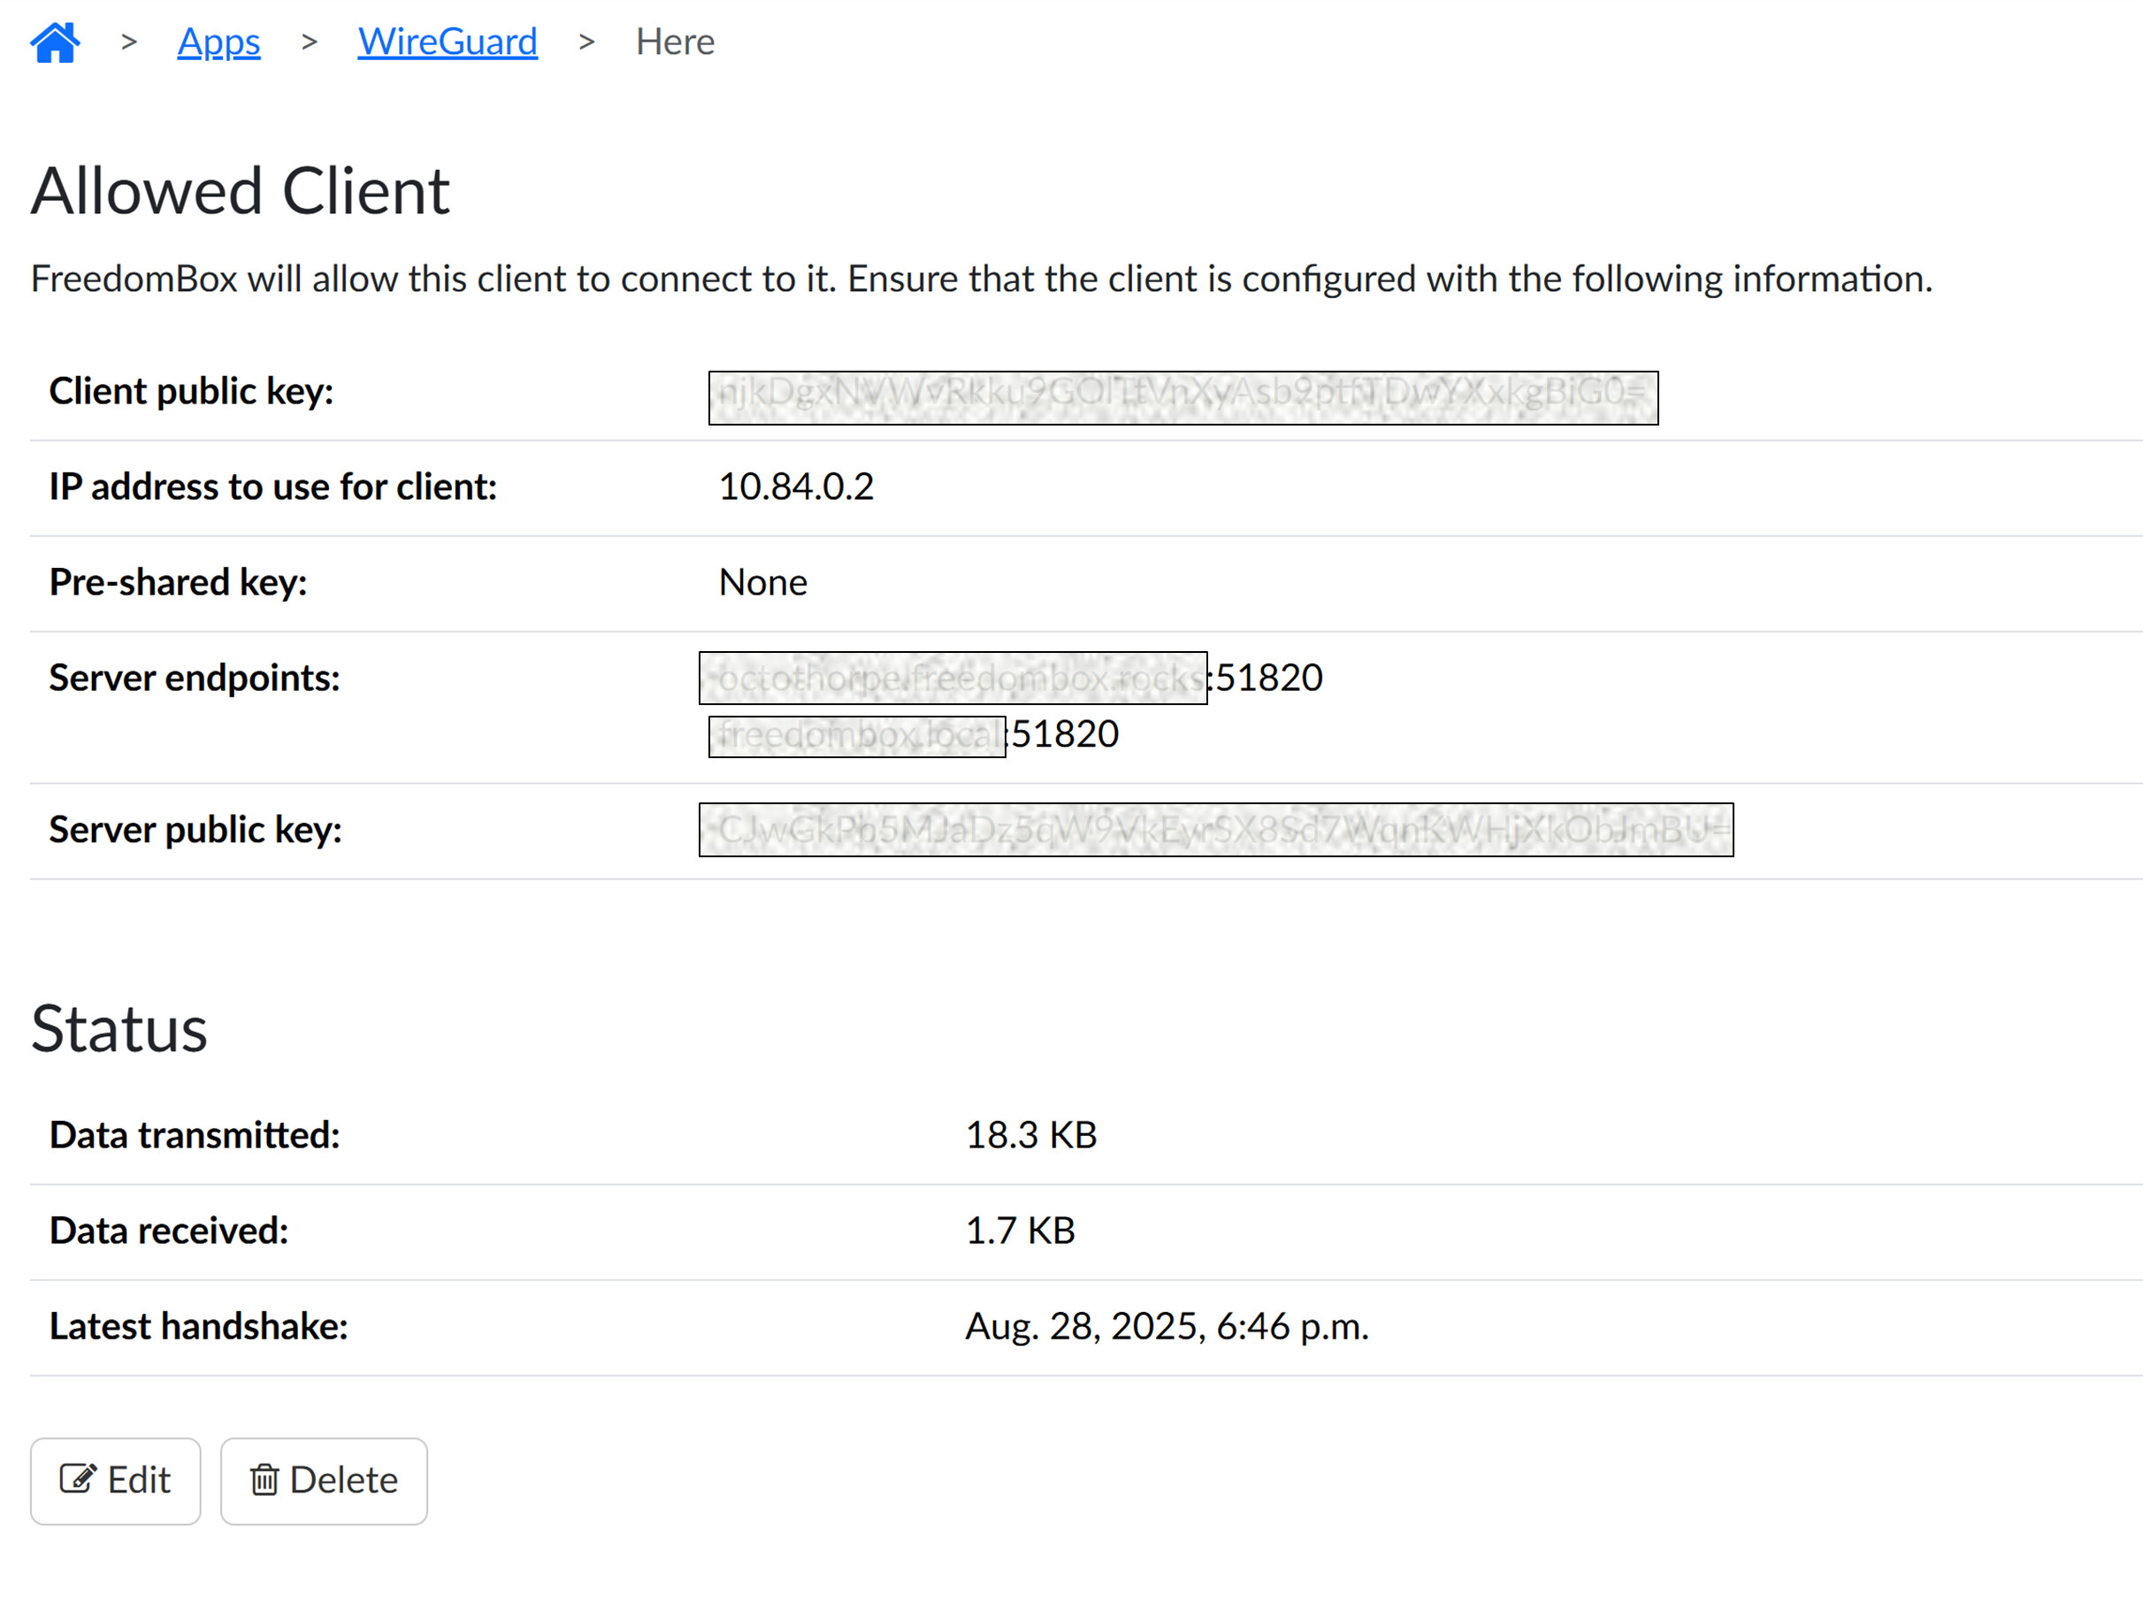Click the 'Server endpoints:' label
2143x1611 pixels.
[195, 678]
